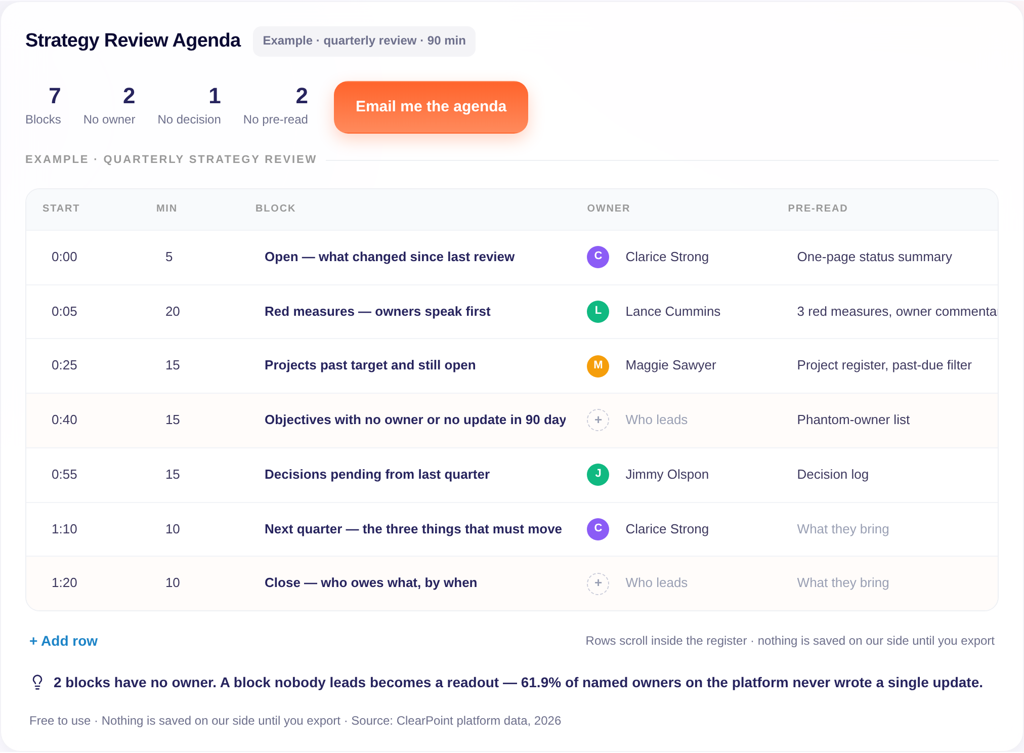Click the START column header
The image size is (1024, 753).
pyautogui.click(x=61, y=208)
